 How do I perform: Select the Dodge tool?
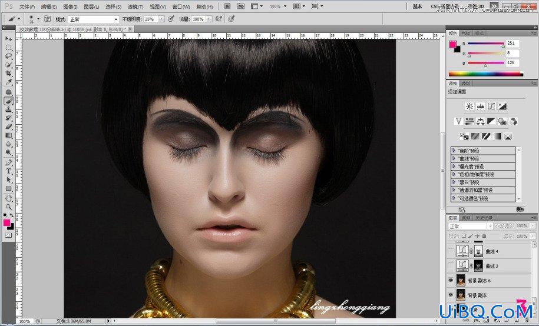tap(9, 152)
